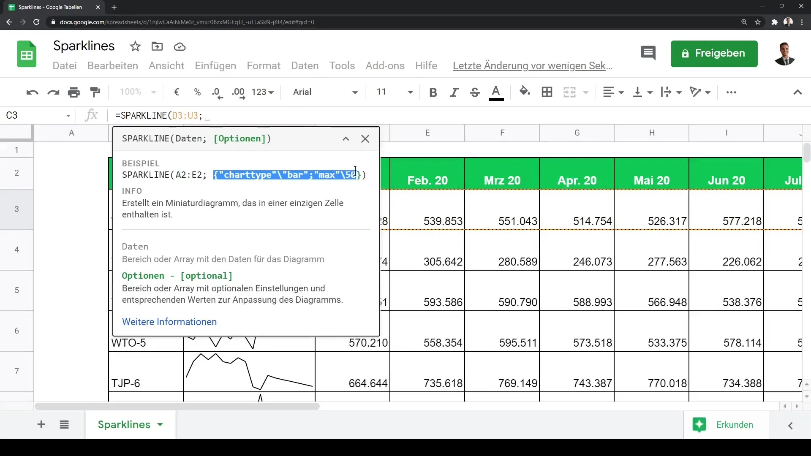The image size is (811, 456).
Task: Open the number format 123 dropdown
Action: pyautogui.click(x=263, y=92)
